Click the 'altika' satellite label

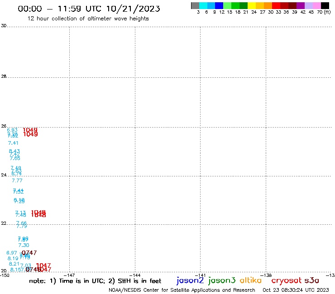[x=251, y=280]
